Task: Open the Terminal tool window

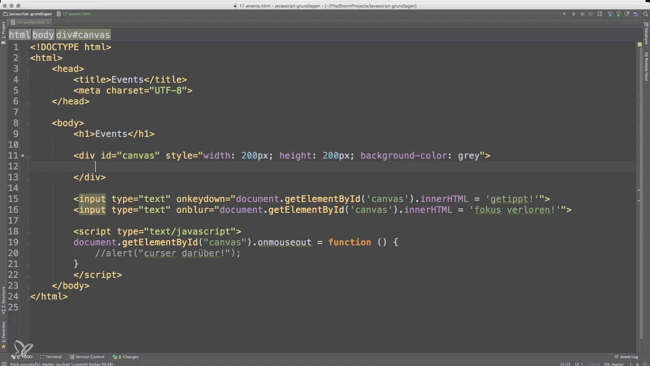Action: pyautogui.click(x=51, y=357)
